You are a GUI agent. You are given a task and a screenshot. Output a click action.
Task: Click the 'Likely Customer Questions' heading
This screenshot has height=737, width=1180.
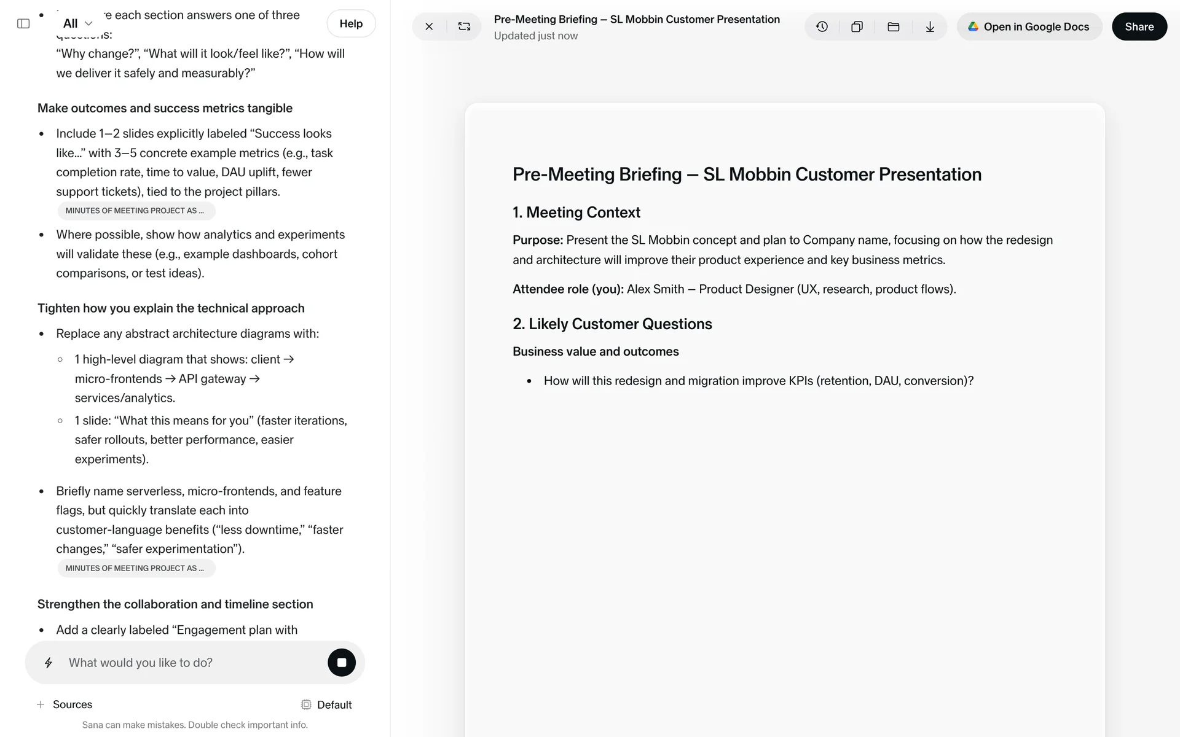612,324
